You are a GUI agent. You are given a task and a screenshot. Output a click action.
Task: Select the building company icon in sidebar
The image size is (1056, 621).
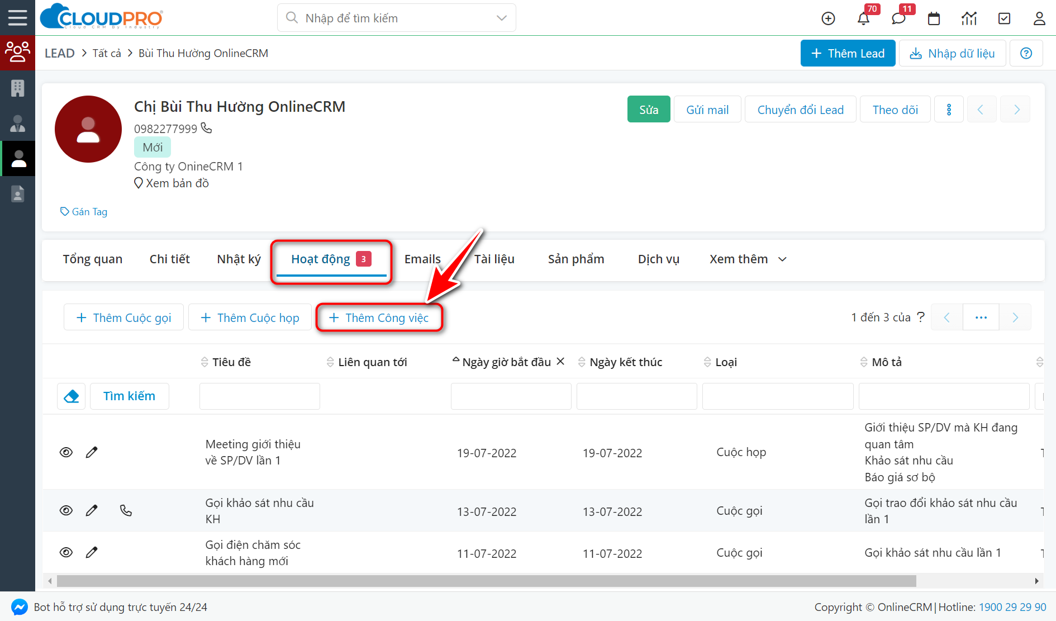[x=17, y=88]
